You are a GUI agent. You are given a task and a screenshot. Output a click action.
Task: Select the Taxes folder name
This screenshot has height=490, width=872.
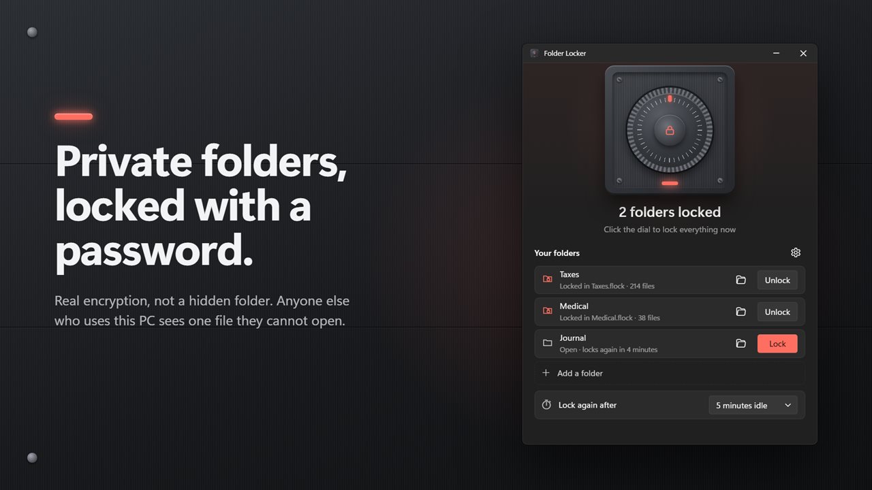(570, 275)
